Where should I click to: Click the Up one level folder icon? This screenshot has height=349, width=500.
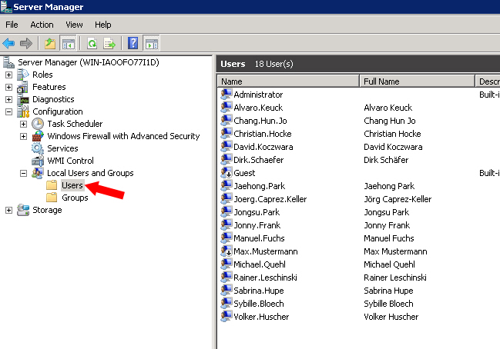[50, 43]
